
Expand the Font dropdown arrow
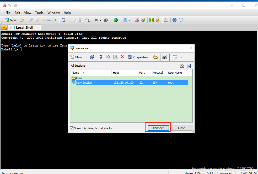[130, 20]
